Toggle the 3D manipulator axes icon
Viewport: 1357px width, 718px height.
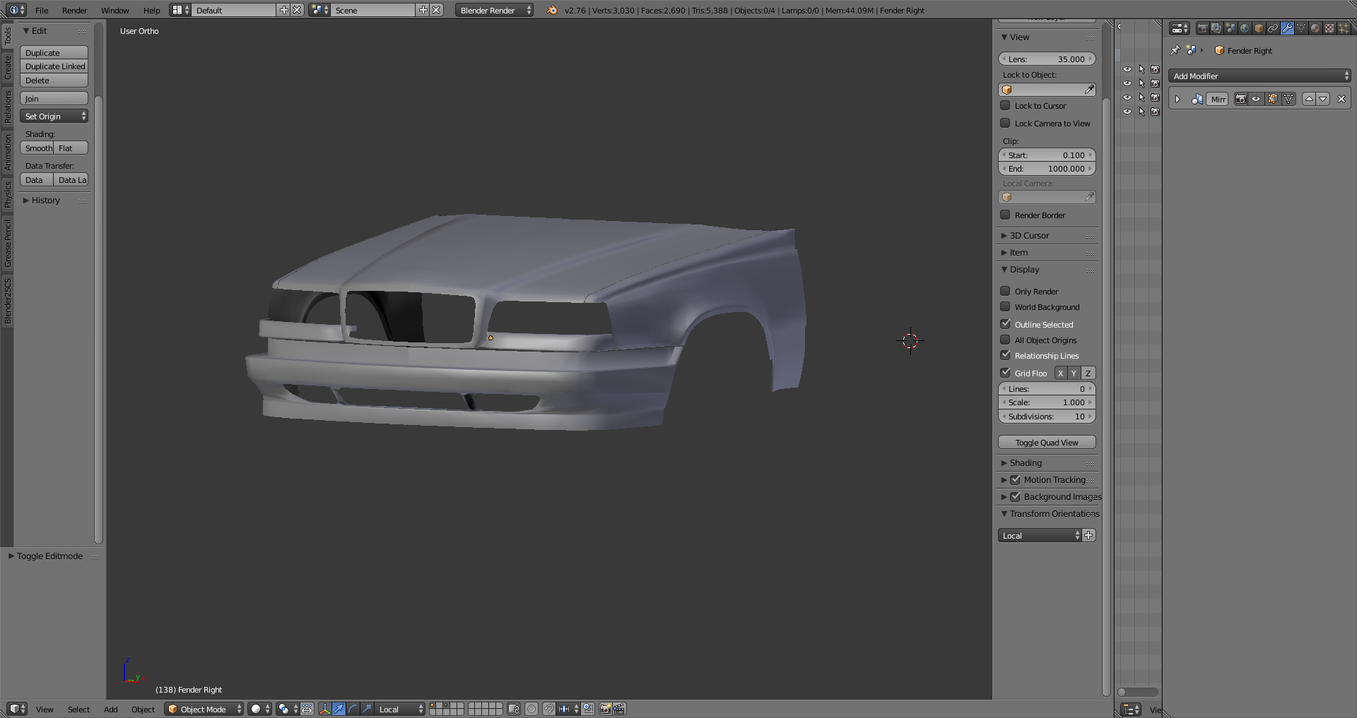324,709
